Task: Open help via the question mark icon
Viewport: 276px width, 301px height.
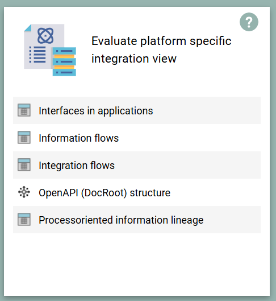Action: click(x=249, y=22)
